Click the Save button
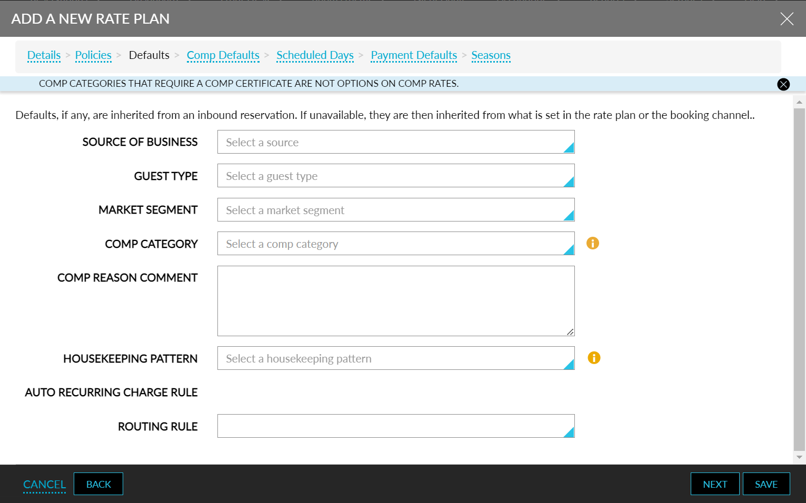 pos(765,484)
